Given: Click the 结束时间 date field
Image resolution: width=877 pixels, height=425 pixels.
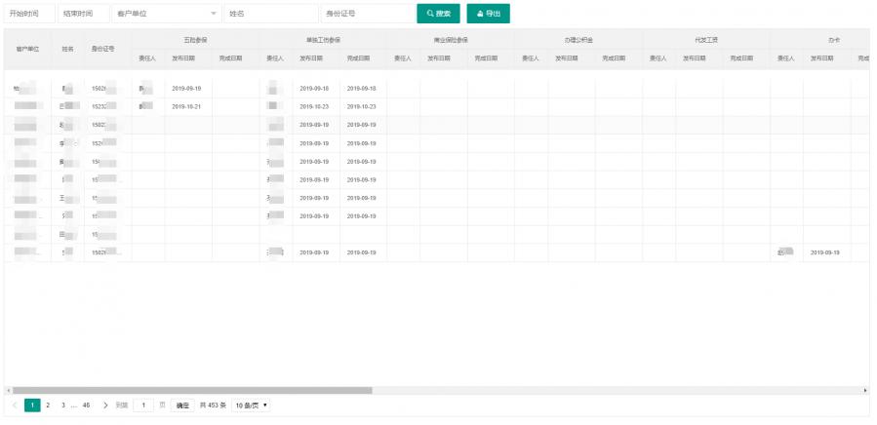Looking at the screenshot, I should (84, 14).
